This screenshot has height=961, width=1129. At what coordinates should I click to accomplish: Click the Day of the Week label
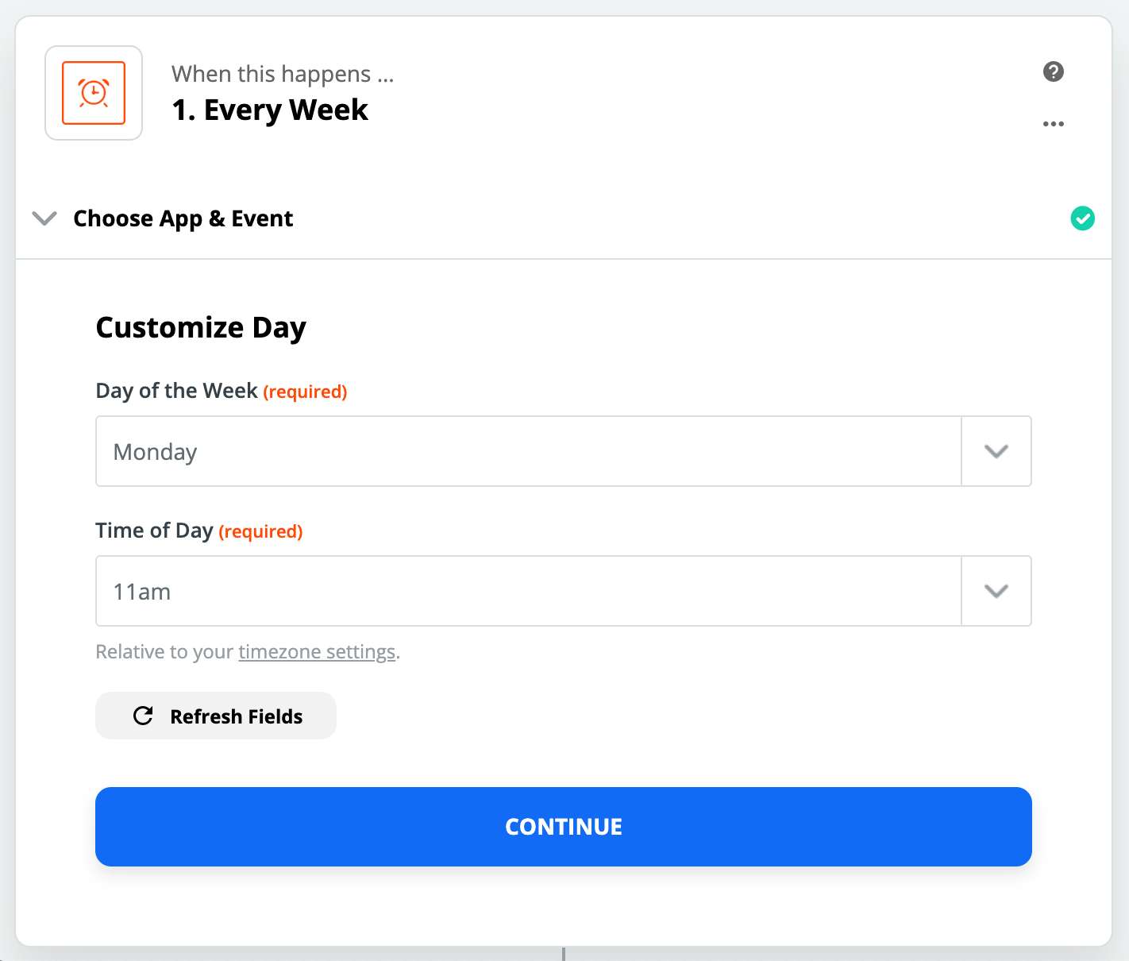pyautogui.click(x=176, y=391)
